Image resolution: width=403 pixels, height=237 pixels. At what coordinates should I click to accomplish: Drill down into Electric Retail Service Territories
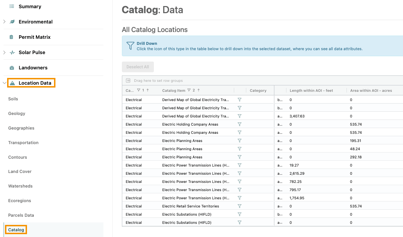(x=239, y=206)
